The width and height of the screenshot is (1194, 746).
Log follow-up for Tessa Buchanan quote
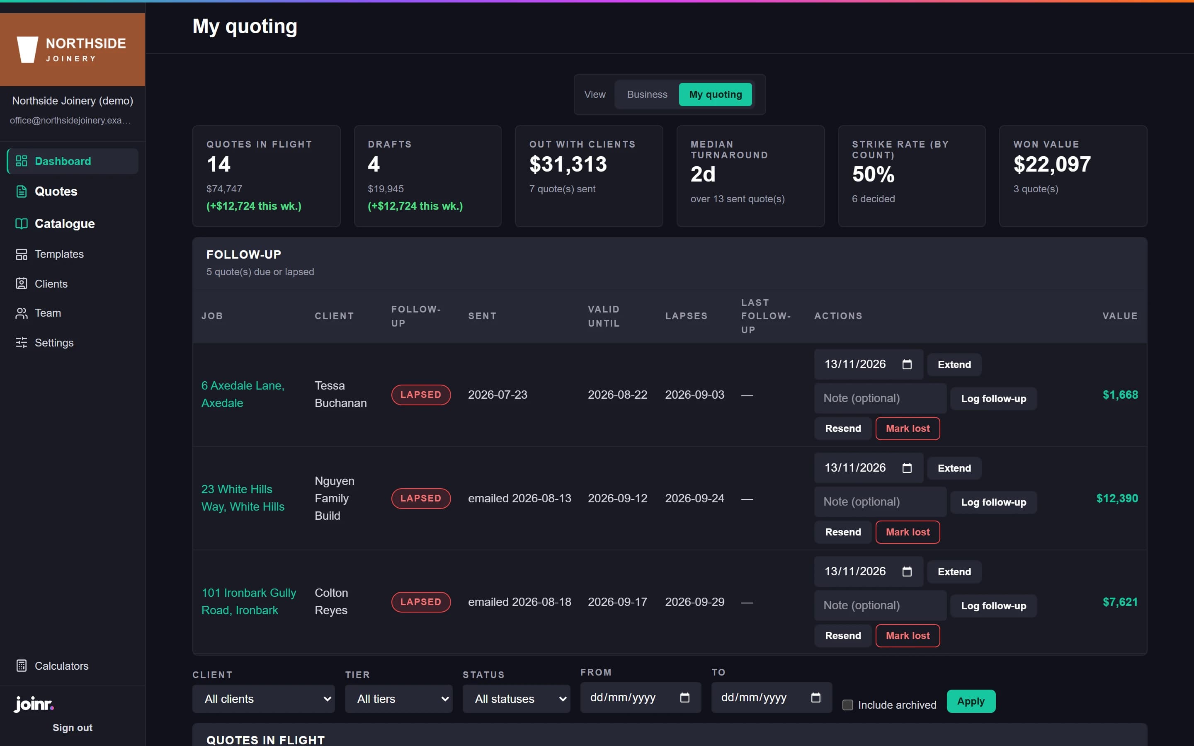click(x=993, y=399)
